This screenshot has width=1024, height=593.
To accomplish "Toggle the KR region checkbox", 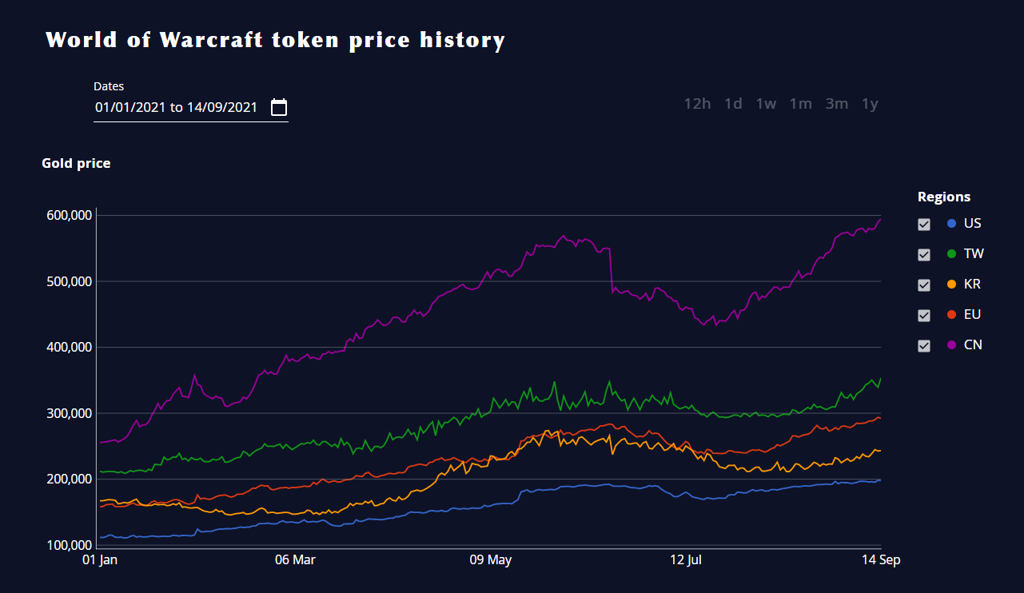I will click(x=924, y=285).
